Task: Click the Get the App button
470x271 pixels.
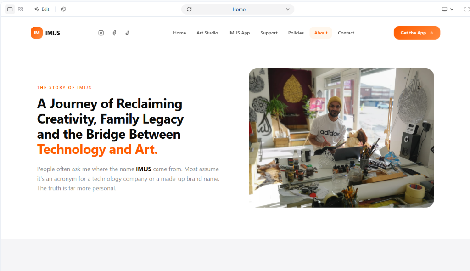Action: pyautogui.click(x=417, y=33)
